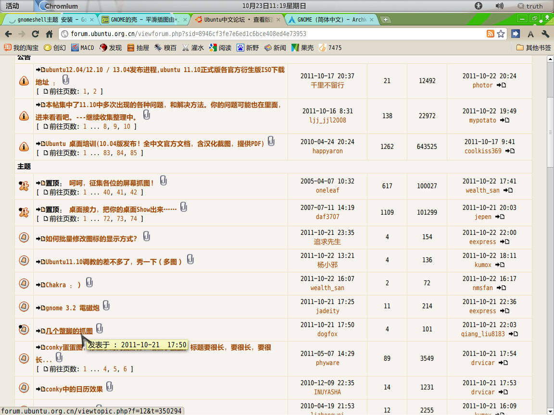Open sticky topic 桌面接力，把你的桌面Show出来
Image resolution: width=554 pixels, height=415 pixels.
(123, 209)
